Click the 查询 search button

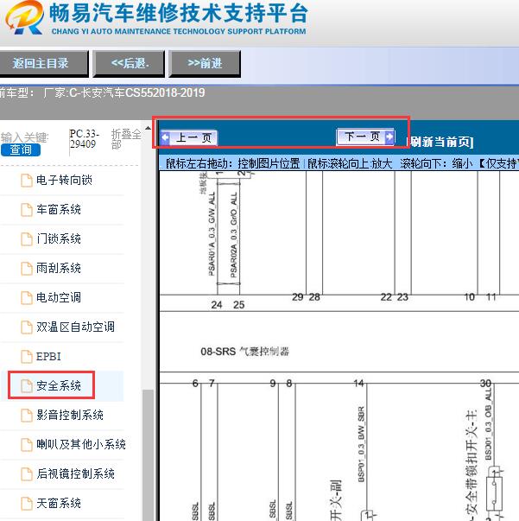(21, 149)
